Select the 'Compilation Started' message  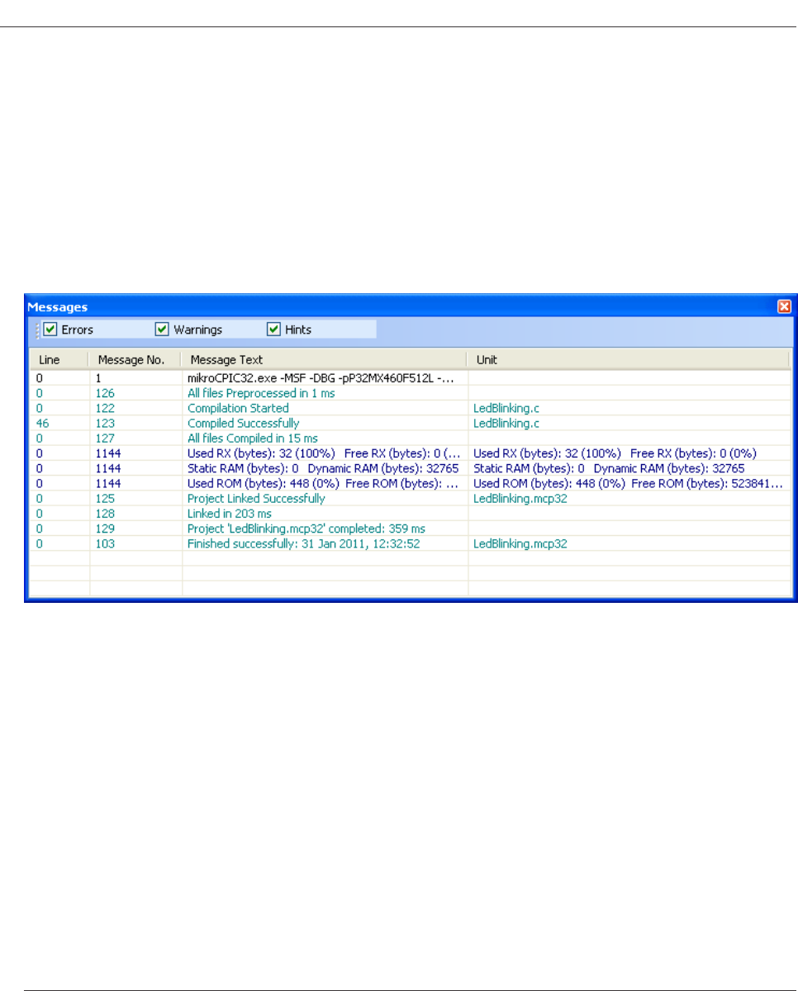(x=238, y=408)
